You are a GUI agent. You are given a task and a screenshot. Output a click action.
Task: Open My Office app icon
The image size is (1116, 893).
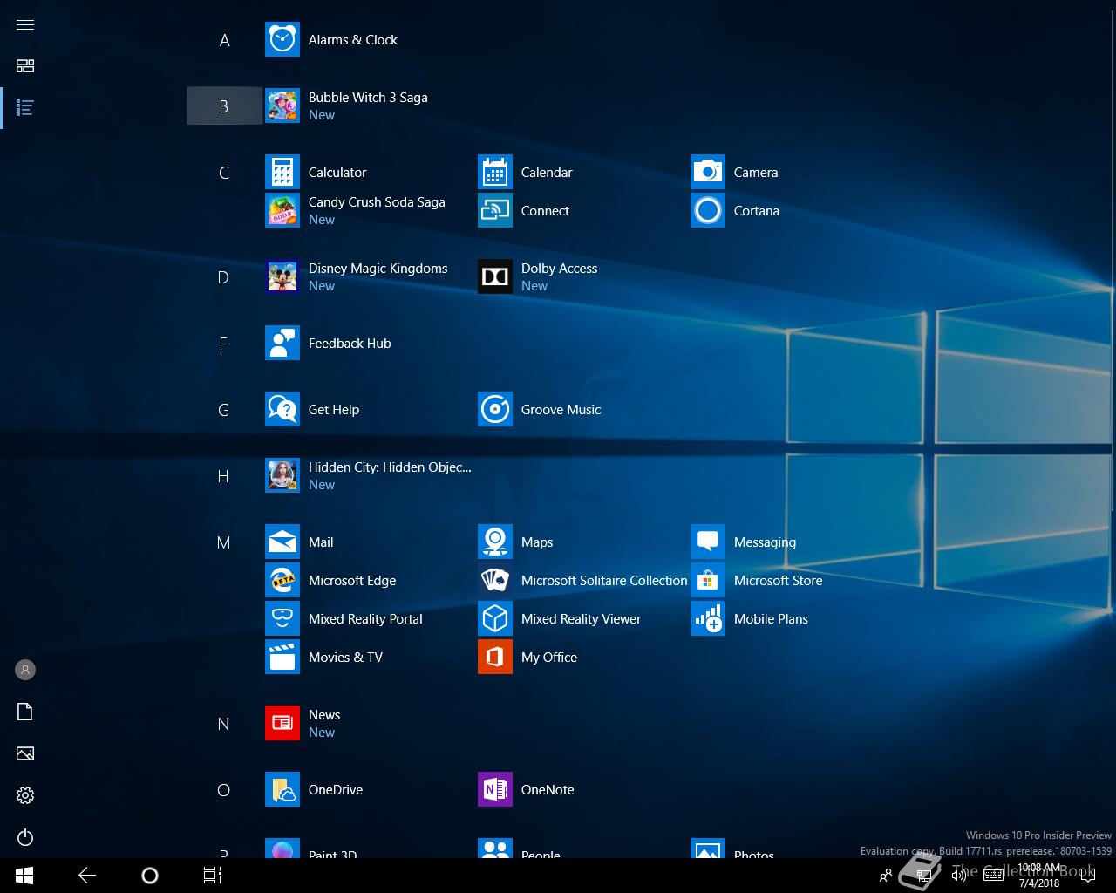point(495,658)
